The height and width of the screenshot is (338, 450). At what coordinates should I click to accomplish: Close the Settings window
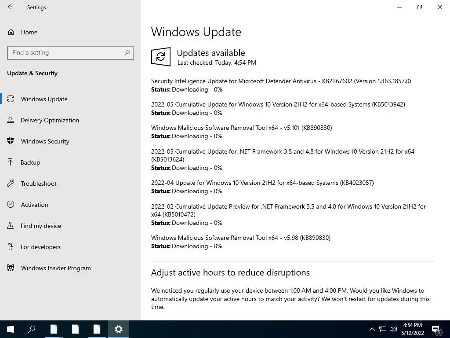tap(439, 7)
